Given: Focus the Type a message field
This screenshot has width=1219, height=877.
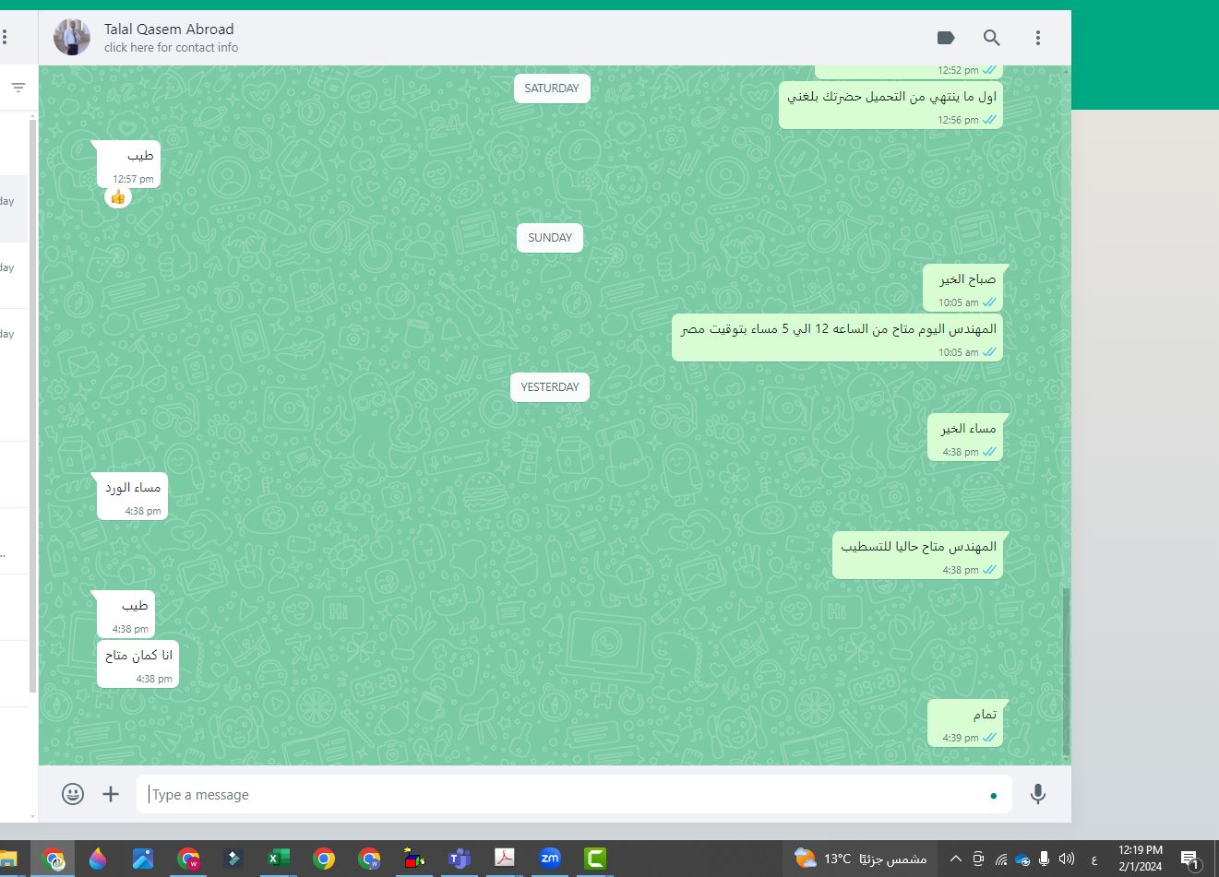Looking at the screenshot, I should pos(574,794).
